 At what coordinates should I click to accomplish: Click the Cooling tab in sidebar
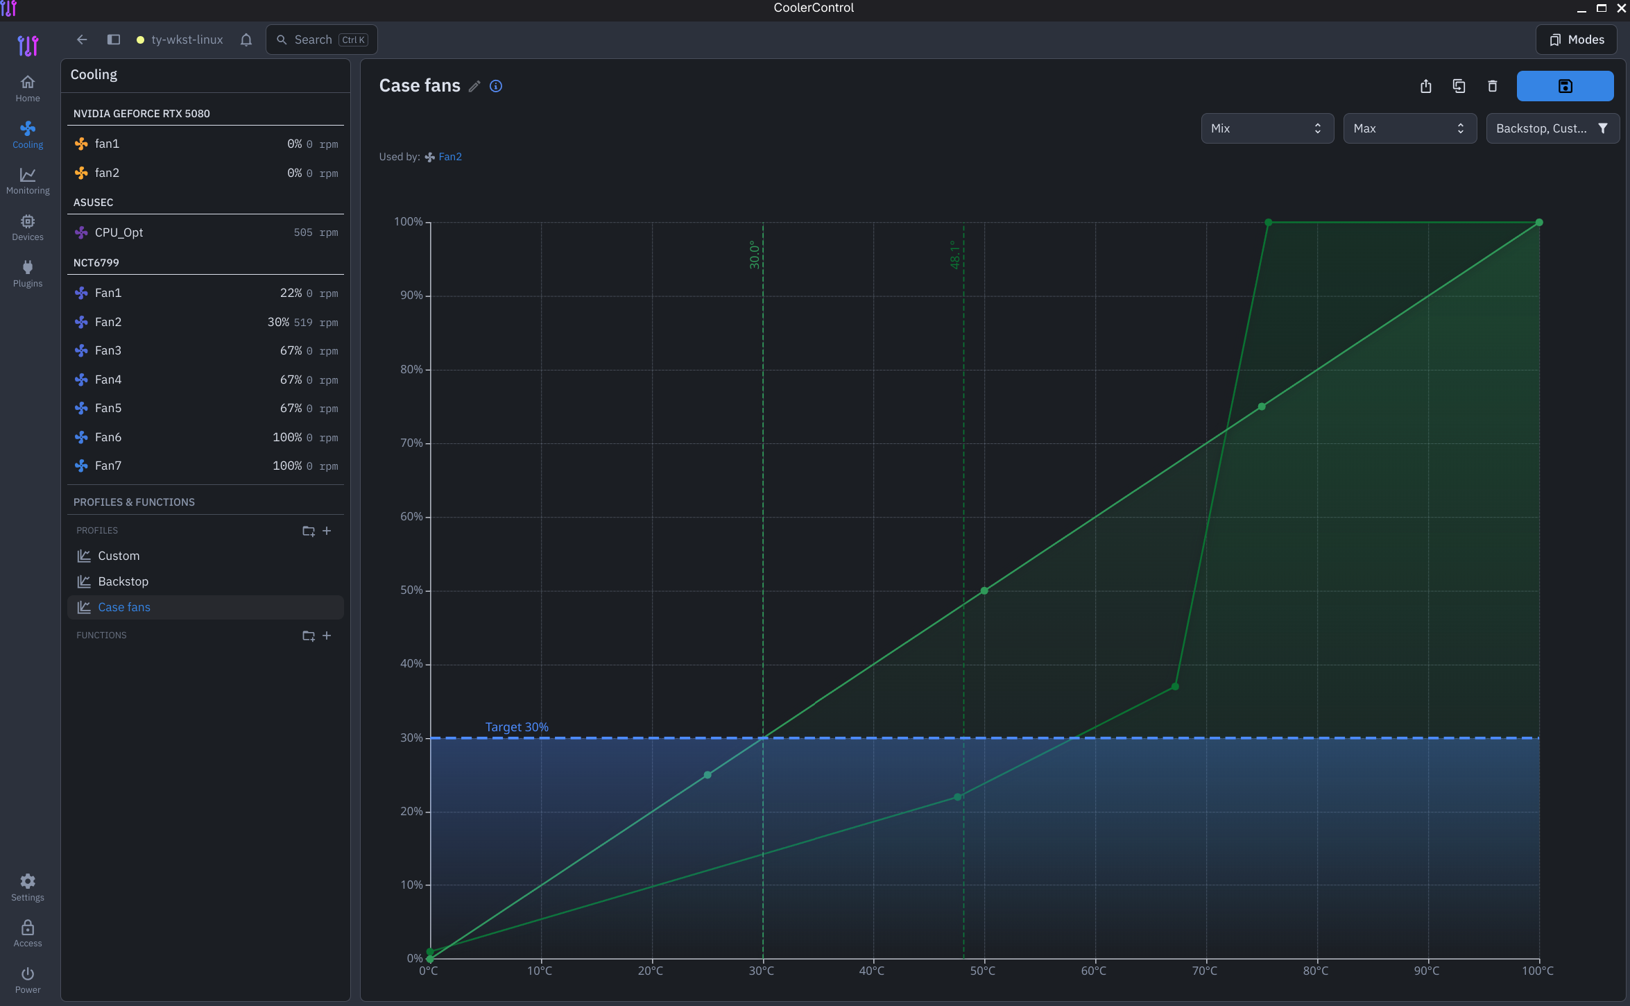(28, 135)
